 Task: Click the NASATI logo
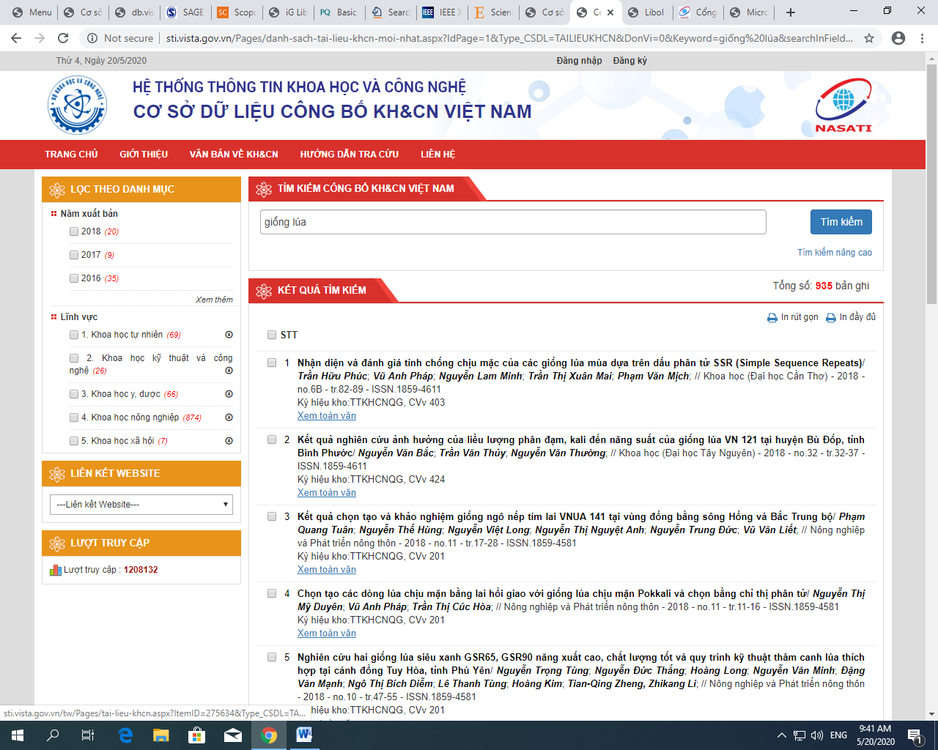[x=843, y=105]
